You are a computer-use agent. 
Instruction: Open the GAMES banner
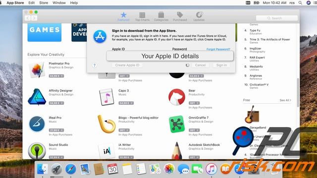(x=45, y=33)
